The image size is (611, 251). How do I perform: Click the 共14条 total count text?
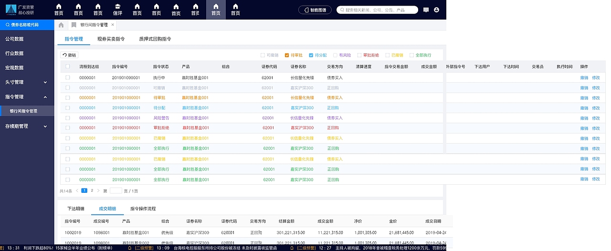pos(66,191)
